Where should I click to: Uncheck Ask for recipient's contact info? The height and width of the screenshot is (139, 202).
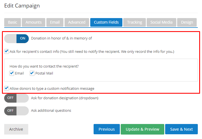tap(6, 51)
